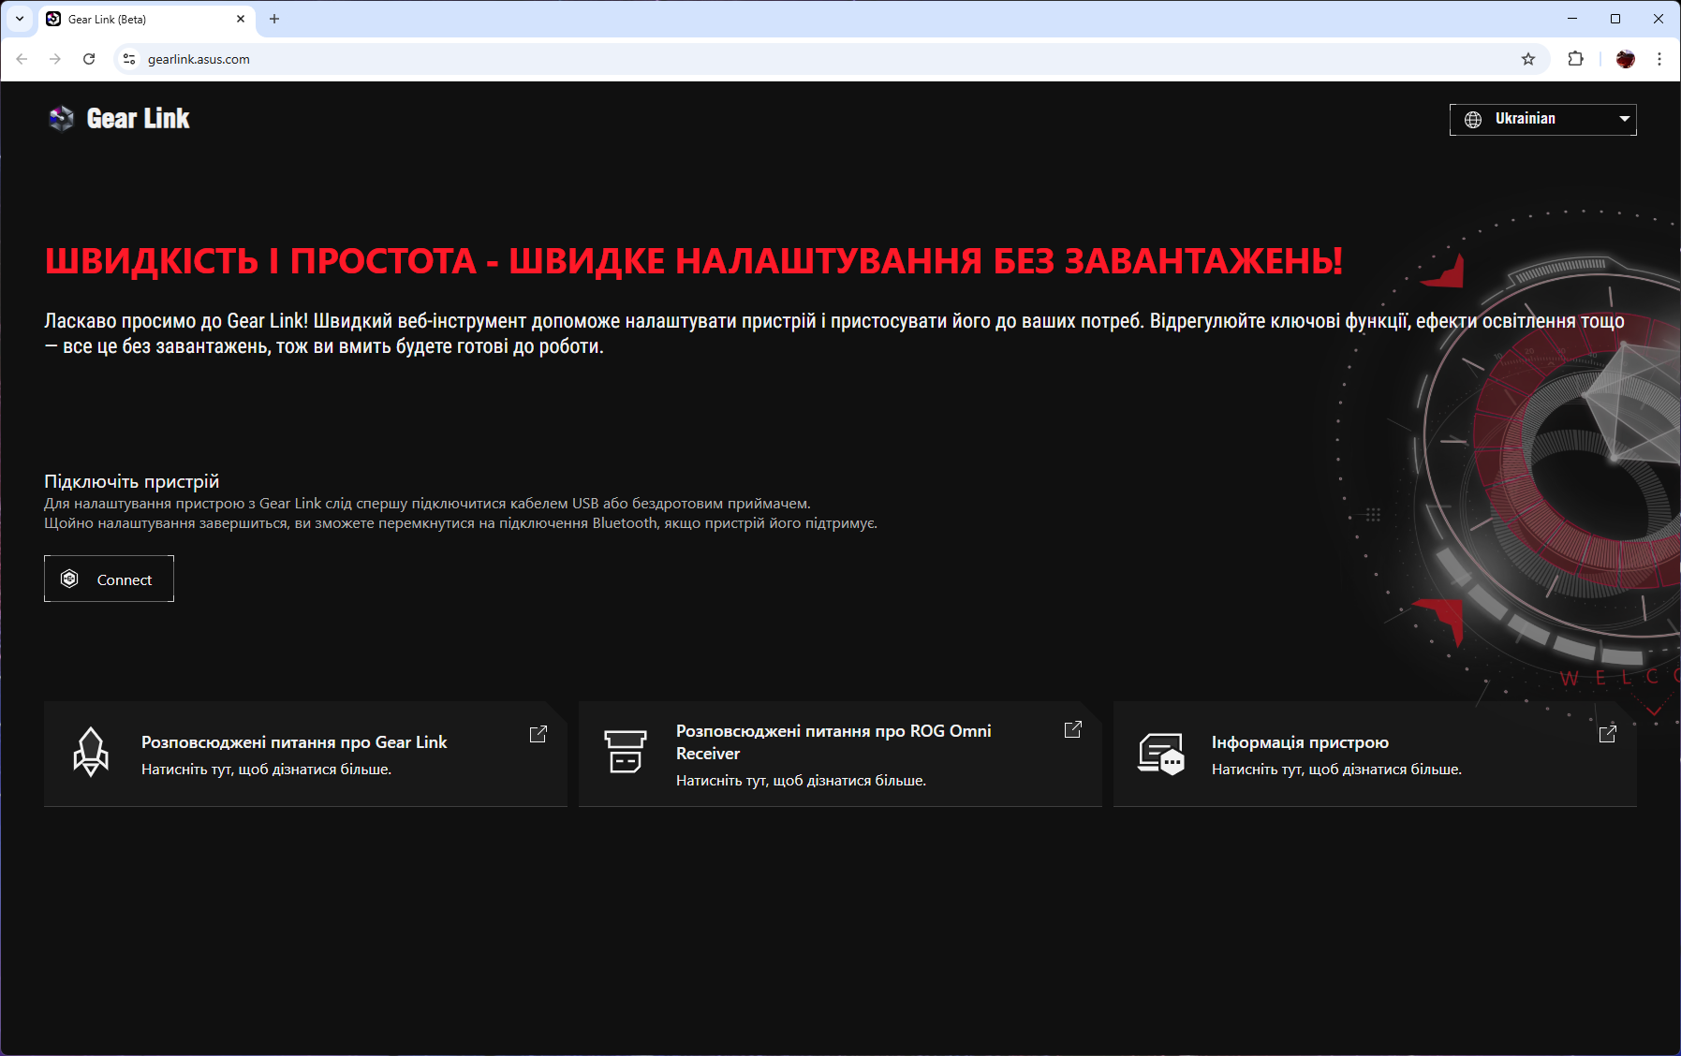The image size is (1681, 1056).
Task: Open the browser profile avatar
Action: (x=1626, y=59)
